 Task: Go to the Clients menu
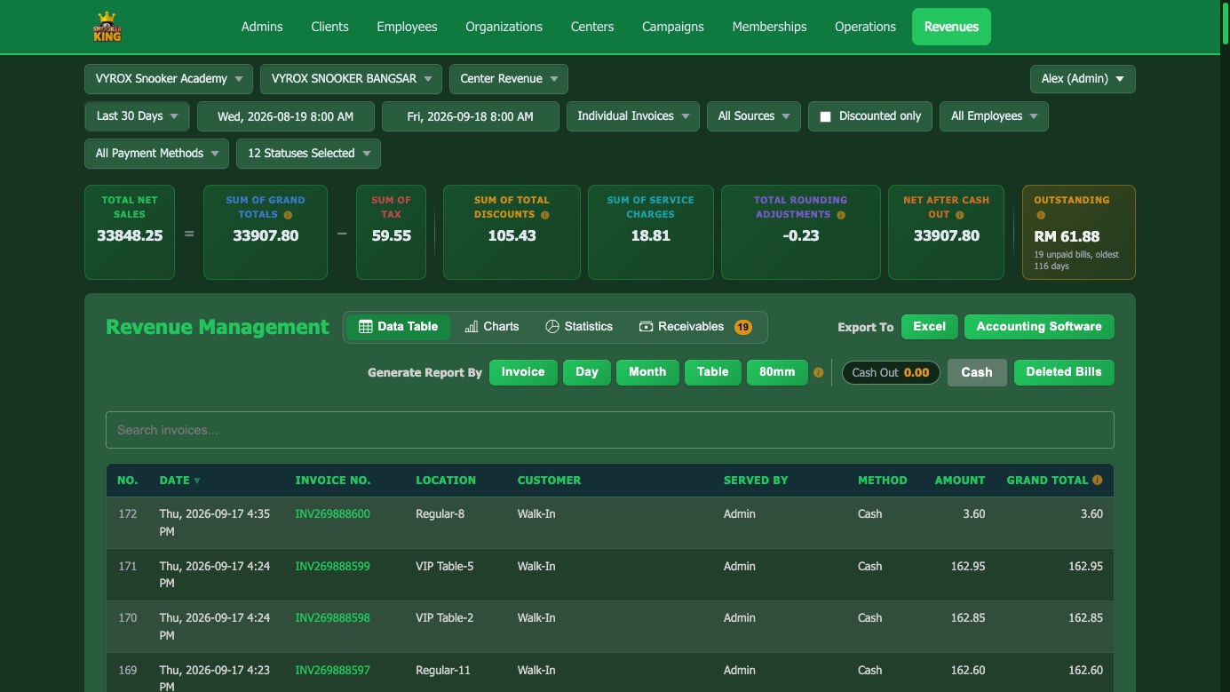tap(329, 27)
